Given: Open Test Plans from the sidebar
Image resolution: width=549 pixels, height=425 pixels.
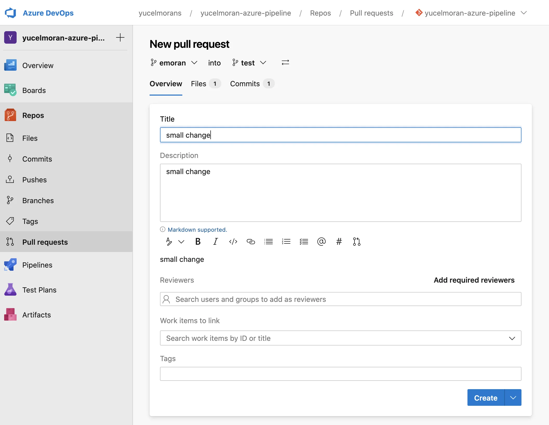Looking at the screenshot, I should coord(39,290).
